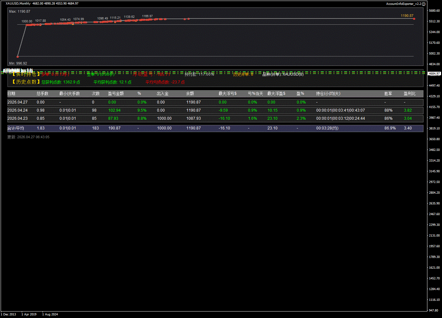
Task: Click the smiley face EA status icon
Action: coord(423,4)
